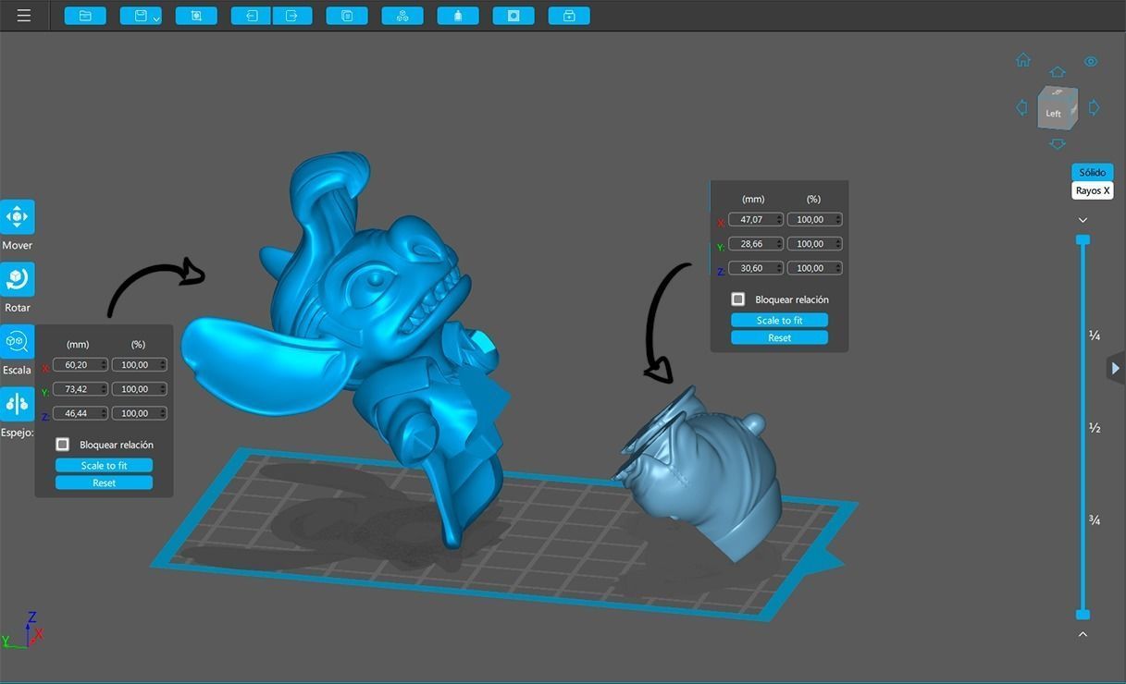Select the Mover tool
The width and height of the screenshot is (1126, 684).
(x=18, y=217)
